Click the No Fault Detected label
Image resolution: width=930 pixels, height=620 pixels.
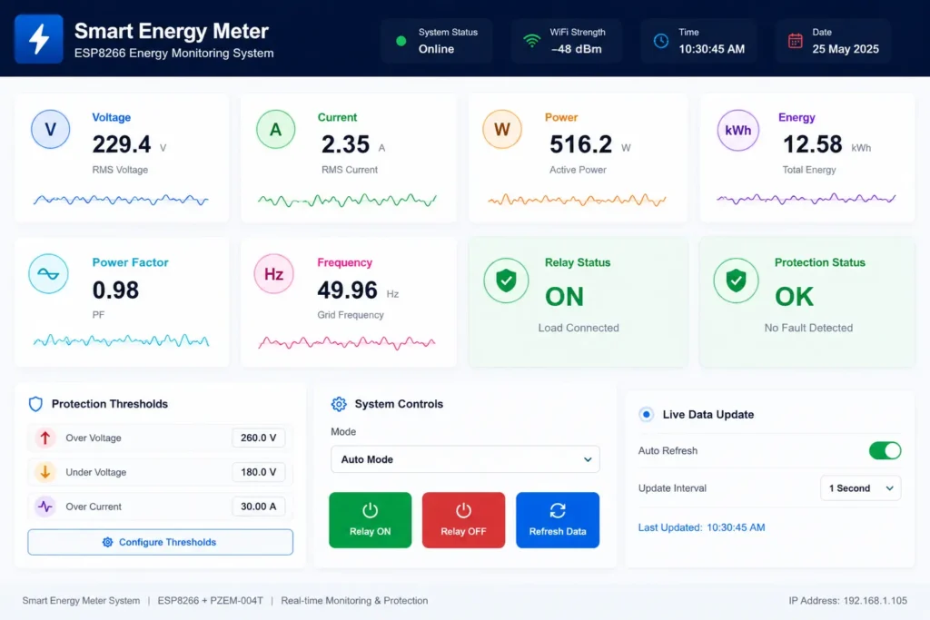(x=808, y=328)
